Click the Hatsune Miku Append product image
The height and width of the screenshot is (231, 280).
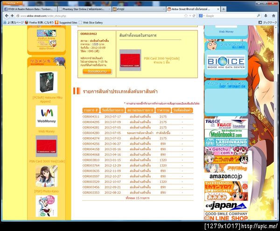click(46, 82)
